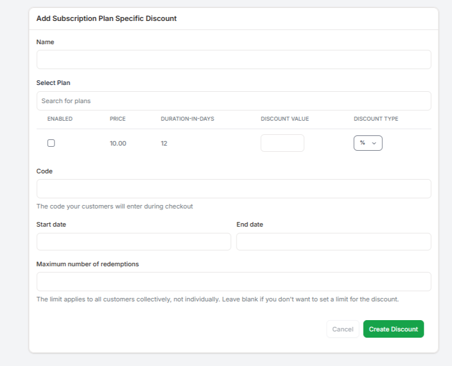The height and width of the screenshot is (366, 452).
Task: Enable the plan priced 10.00
Action: coord(51,143)
